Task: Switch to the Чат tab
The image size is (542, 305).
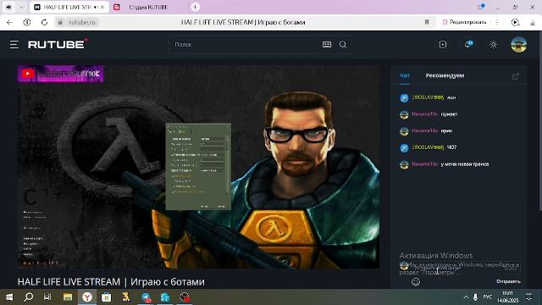Action: coord(405,75)
